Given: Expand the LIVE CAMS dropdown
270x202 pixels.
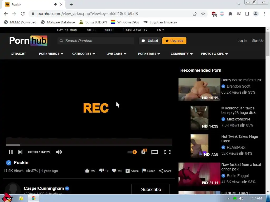Looking at the screenshot, I should pos(116,54).
